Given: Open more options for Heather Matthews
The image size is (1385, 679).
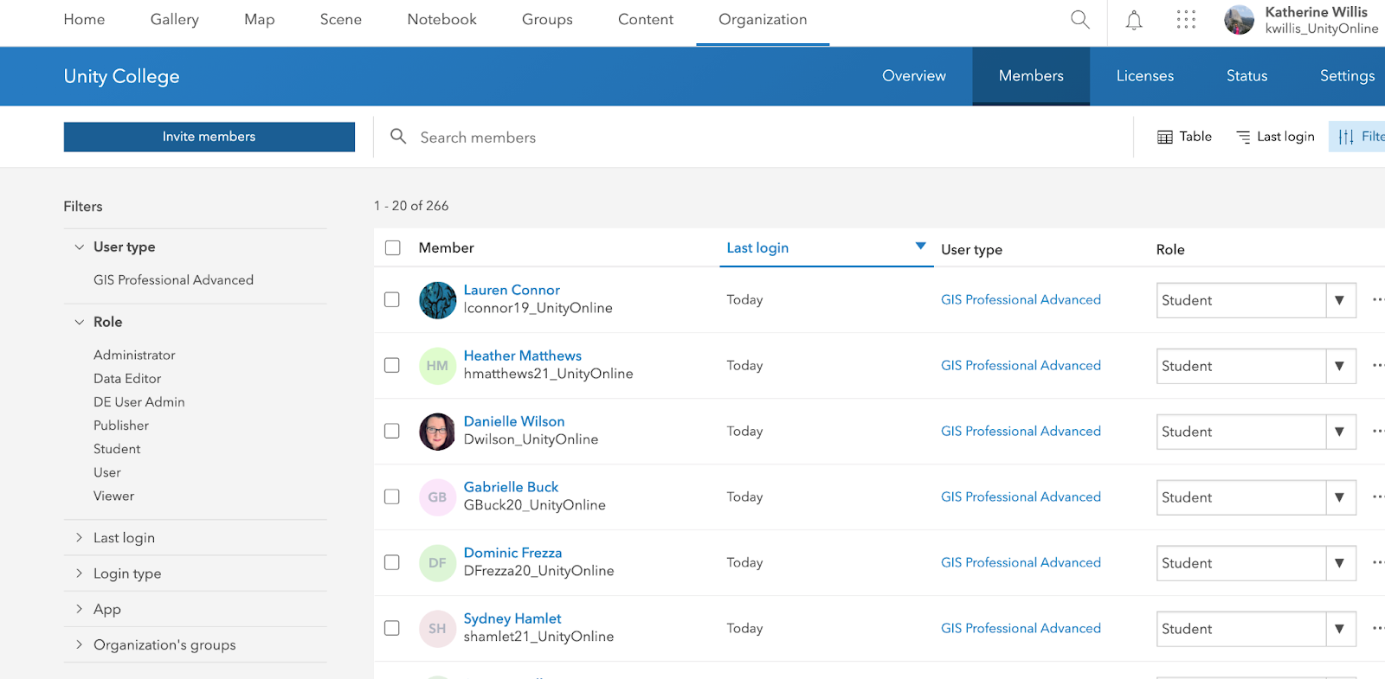Looking at the screenshot, I should [1378, 365].
